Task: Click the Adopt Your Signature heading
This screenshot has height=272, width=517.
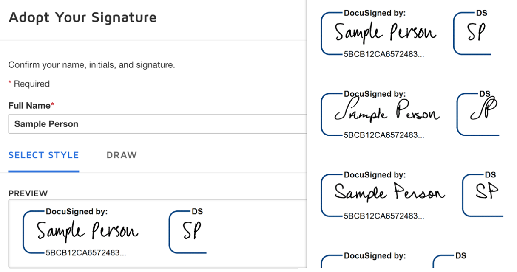Action: pyautogui.click(x=82, y=18)
